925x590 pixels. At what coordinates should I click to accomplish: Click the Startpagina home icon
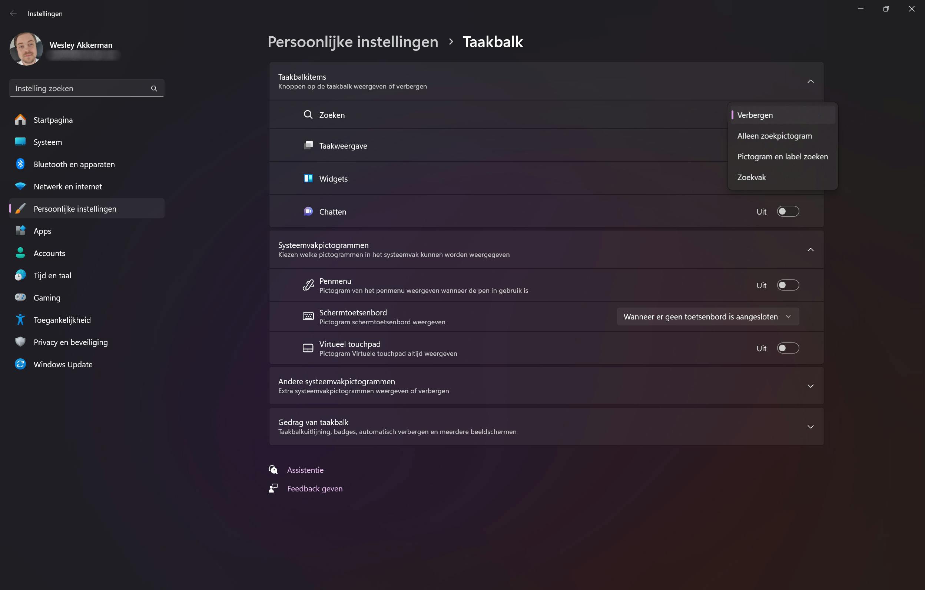pyautogui.click(x=20, y=119)
